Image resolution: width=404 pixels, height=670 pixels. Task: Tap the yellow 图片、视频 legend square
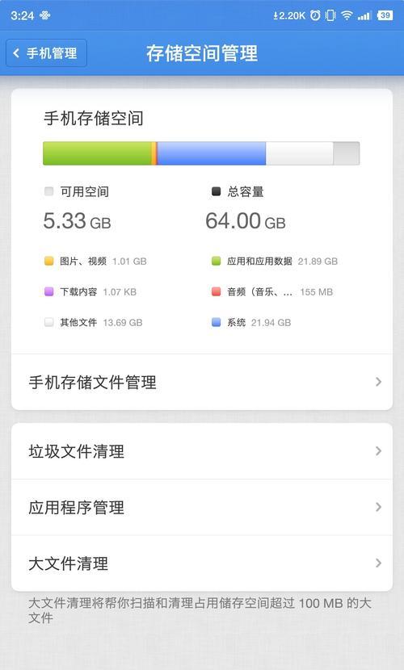point(48,261)
